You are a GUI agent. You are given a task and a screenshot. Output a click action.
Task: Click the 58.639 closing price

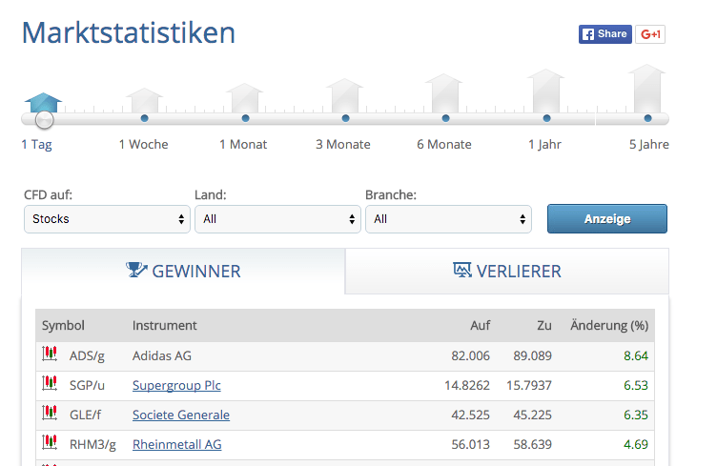point(533,444)
